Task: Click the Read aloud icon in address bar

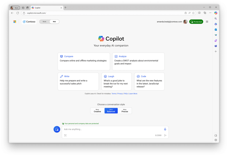Action: tap(190, 13)
